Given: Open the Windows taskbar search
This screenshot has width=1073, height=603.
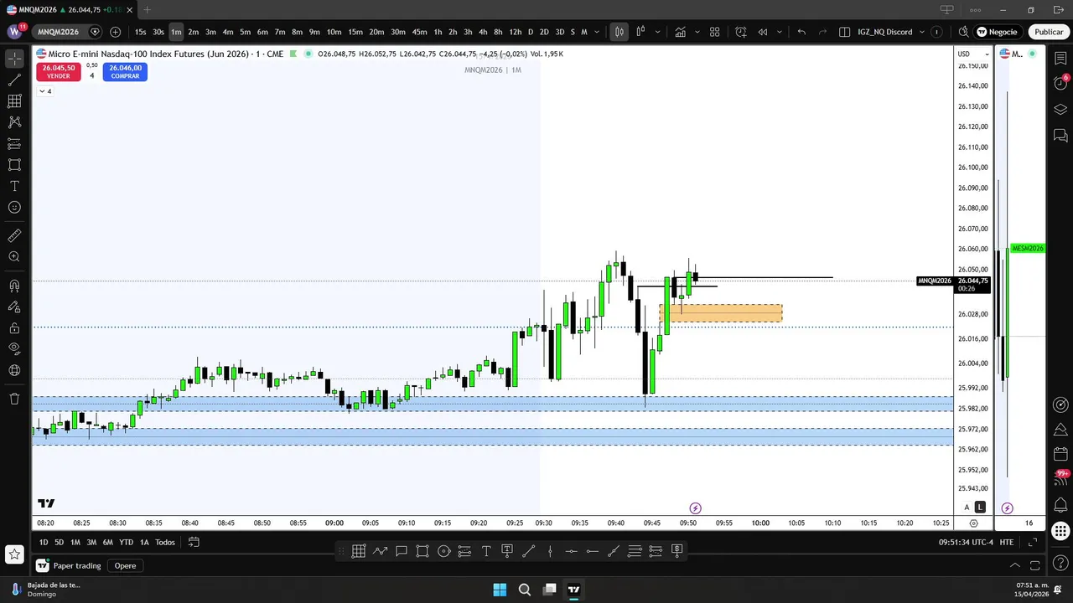Looking at the screenshot, I should tap(525, 590).
